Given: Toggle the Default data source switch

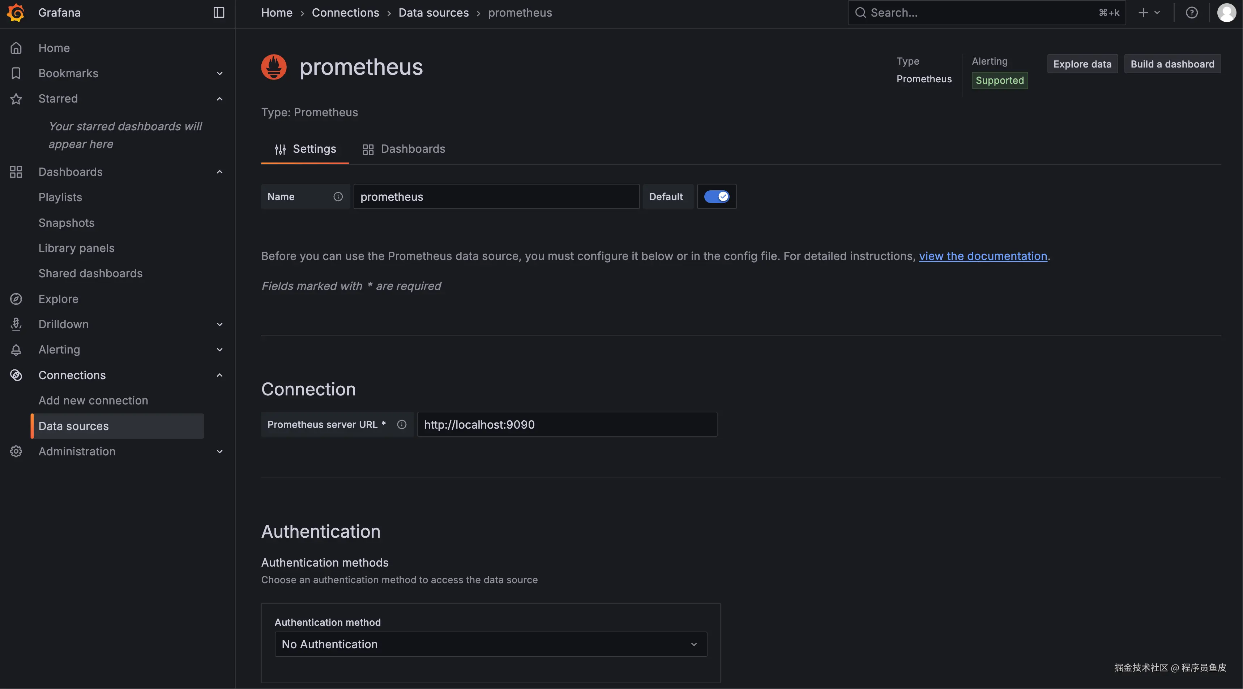Looking at the screenshot, I should click(717, 196).
